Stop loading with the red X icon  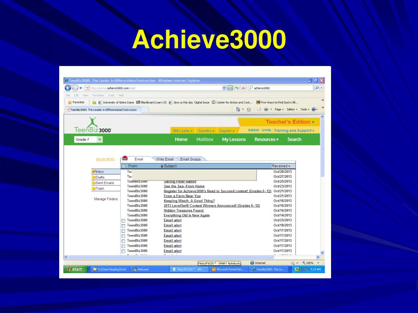click(243, 88)
